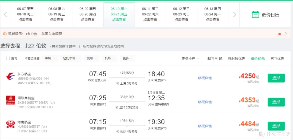The width and height of the screenshot is (293, 140).
Task: Select the 06-11 周二 date tab
Action: click(x=150, y=15)
